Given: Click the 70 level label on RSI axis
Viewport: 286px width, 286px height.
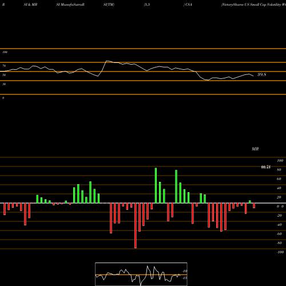Looking at the screenshot, I should 4,66.
